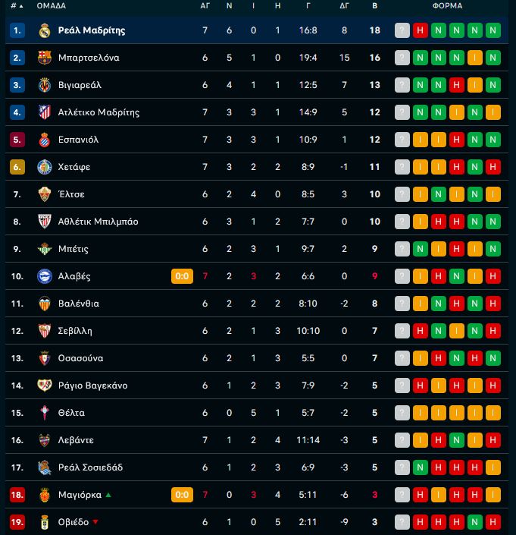Click the Rayo Vallecano crest icon
516x535 pixels.
[x=45, y=386]
